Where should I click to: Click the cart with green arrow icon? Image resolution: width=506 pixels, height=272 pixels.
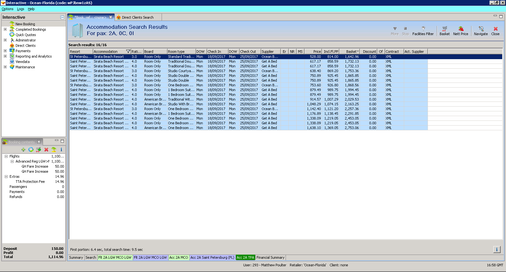(x=39, y=150)
